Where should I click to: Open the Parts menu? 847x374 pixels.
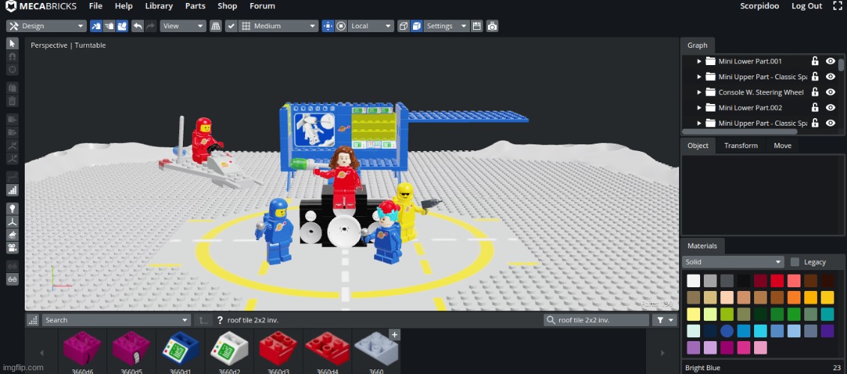pyautogui.click(x=195, y=6)
